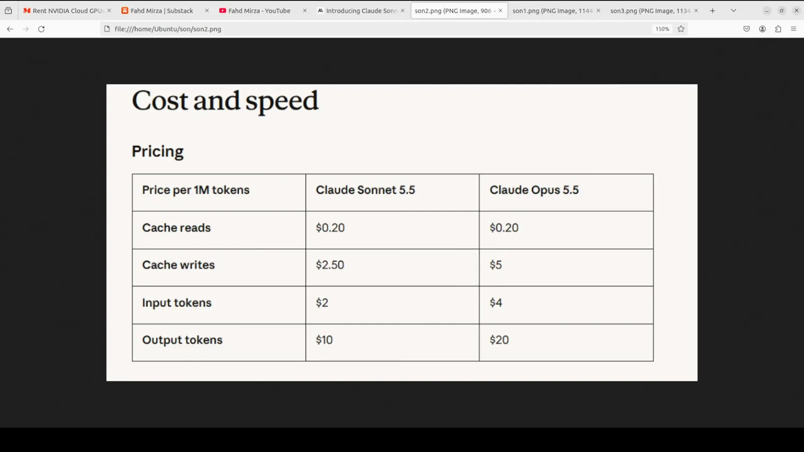Image resolution: width=804 pixels, height=452 pixels.
Task: Click the $10 output tokens value
Action: pyautogui.click(x=324, y=340)
